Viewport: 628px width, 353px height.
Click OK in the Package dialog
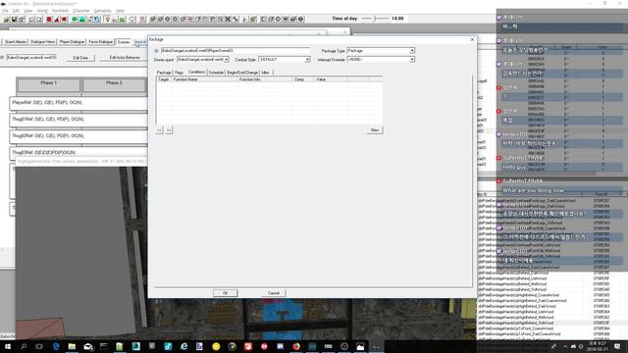click(225, 293)
